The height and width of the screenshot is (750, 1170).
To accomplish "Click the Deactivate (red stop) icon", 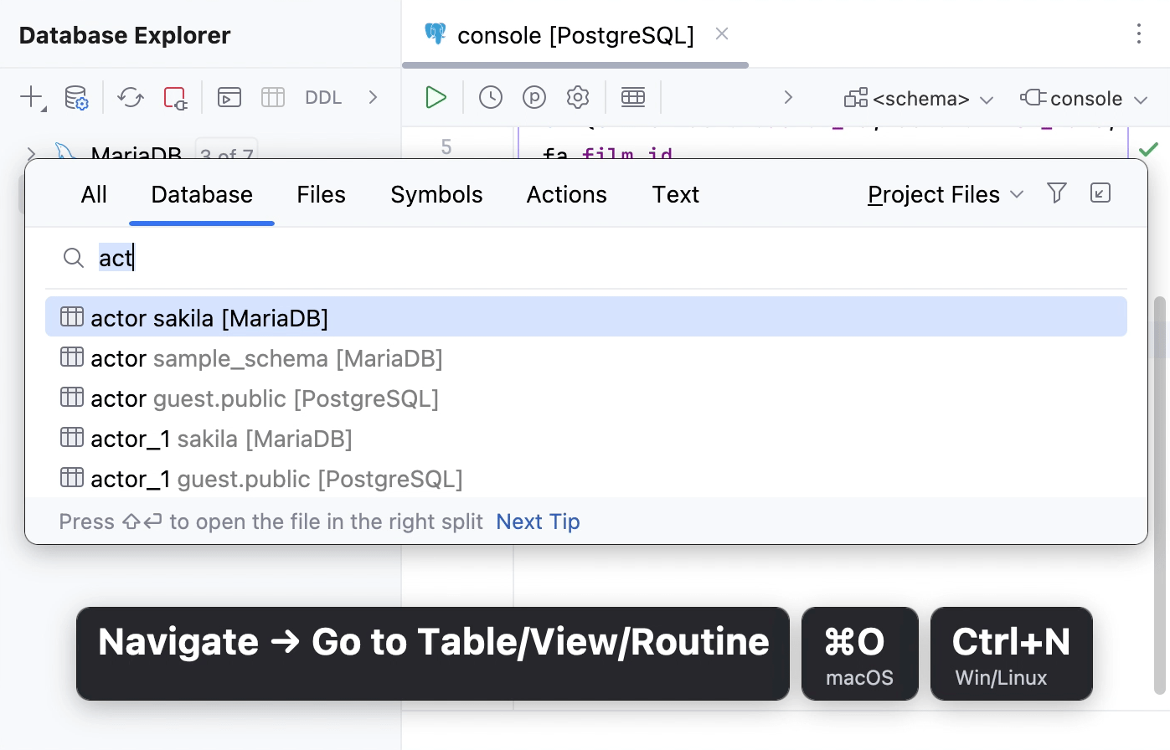I will pos(175,98).
